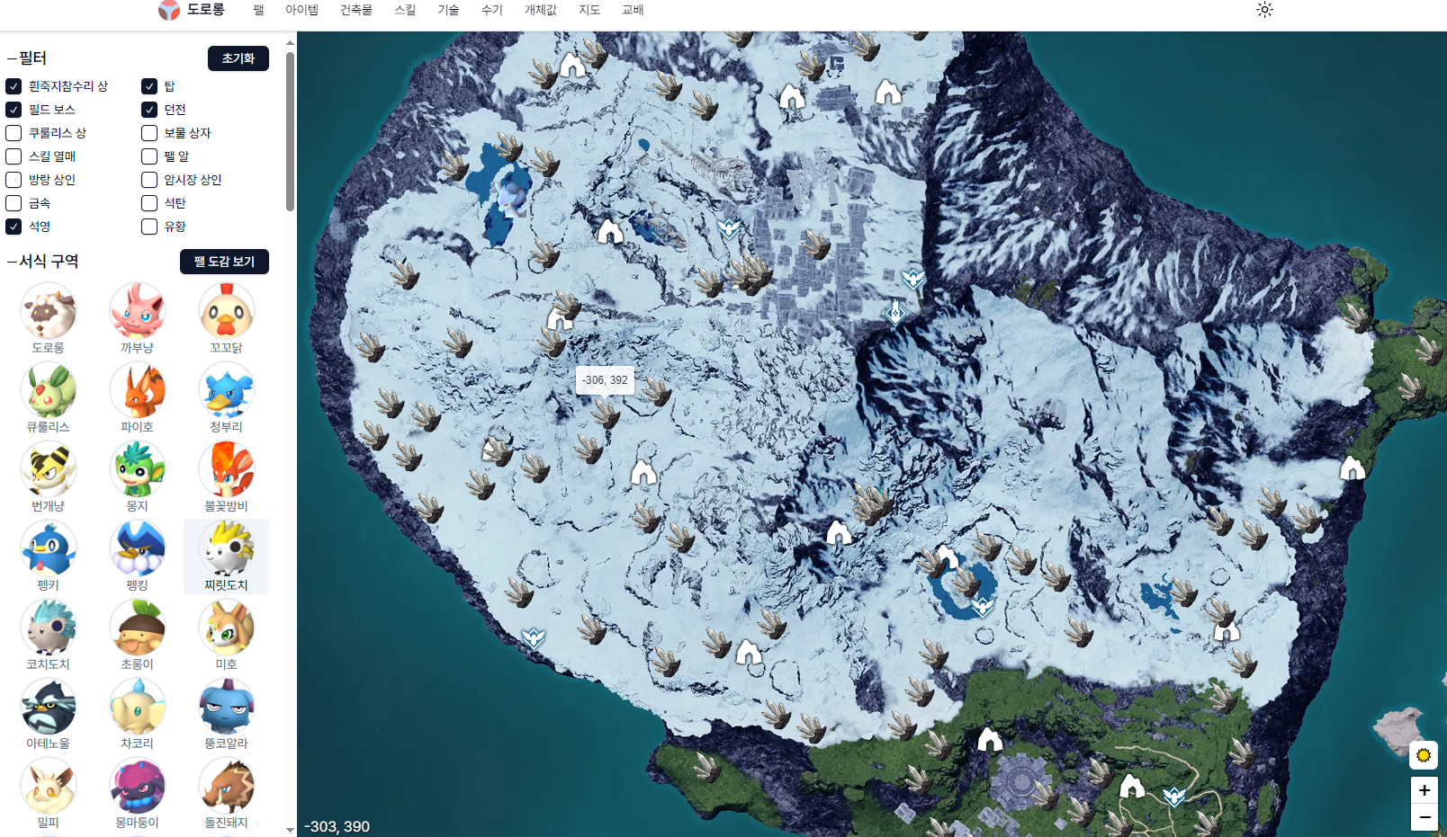Select the 코치도치 pal habitat icon

click(x=49, y=628)
